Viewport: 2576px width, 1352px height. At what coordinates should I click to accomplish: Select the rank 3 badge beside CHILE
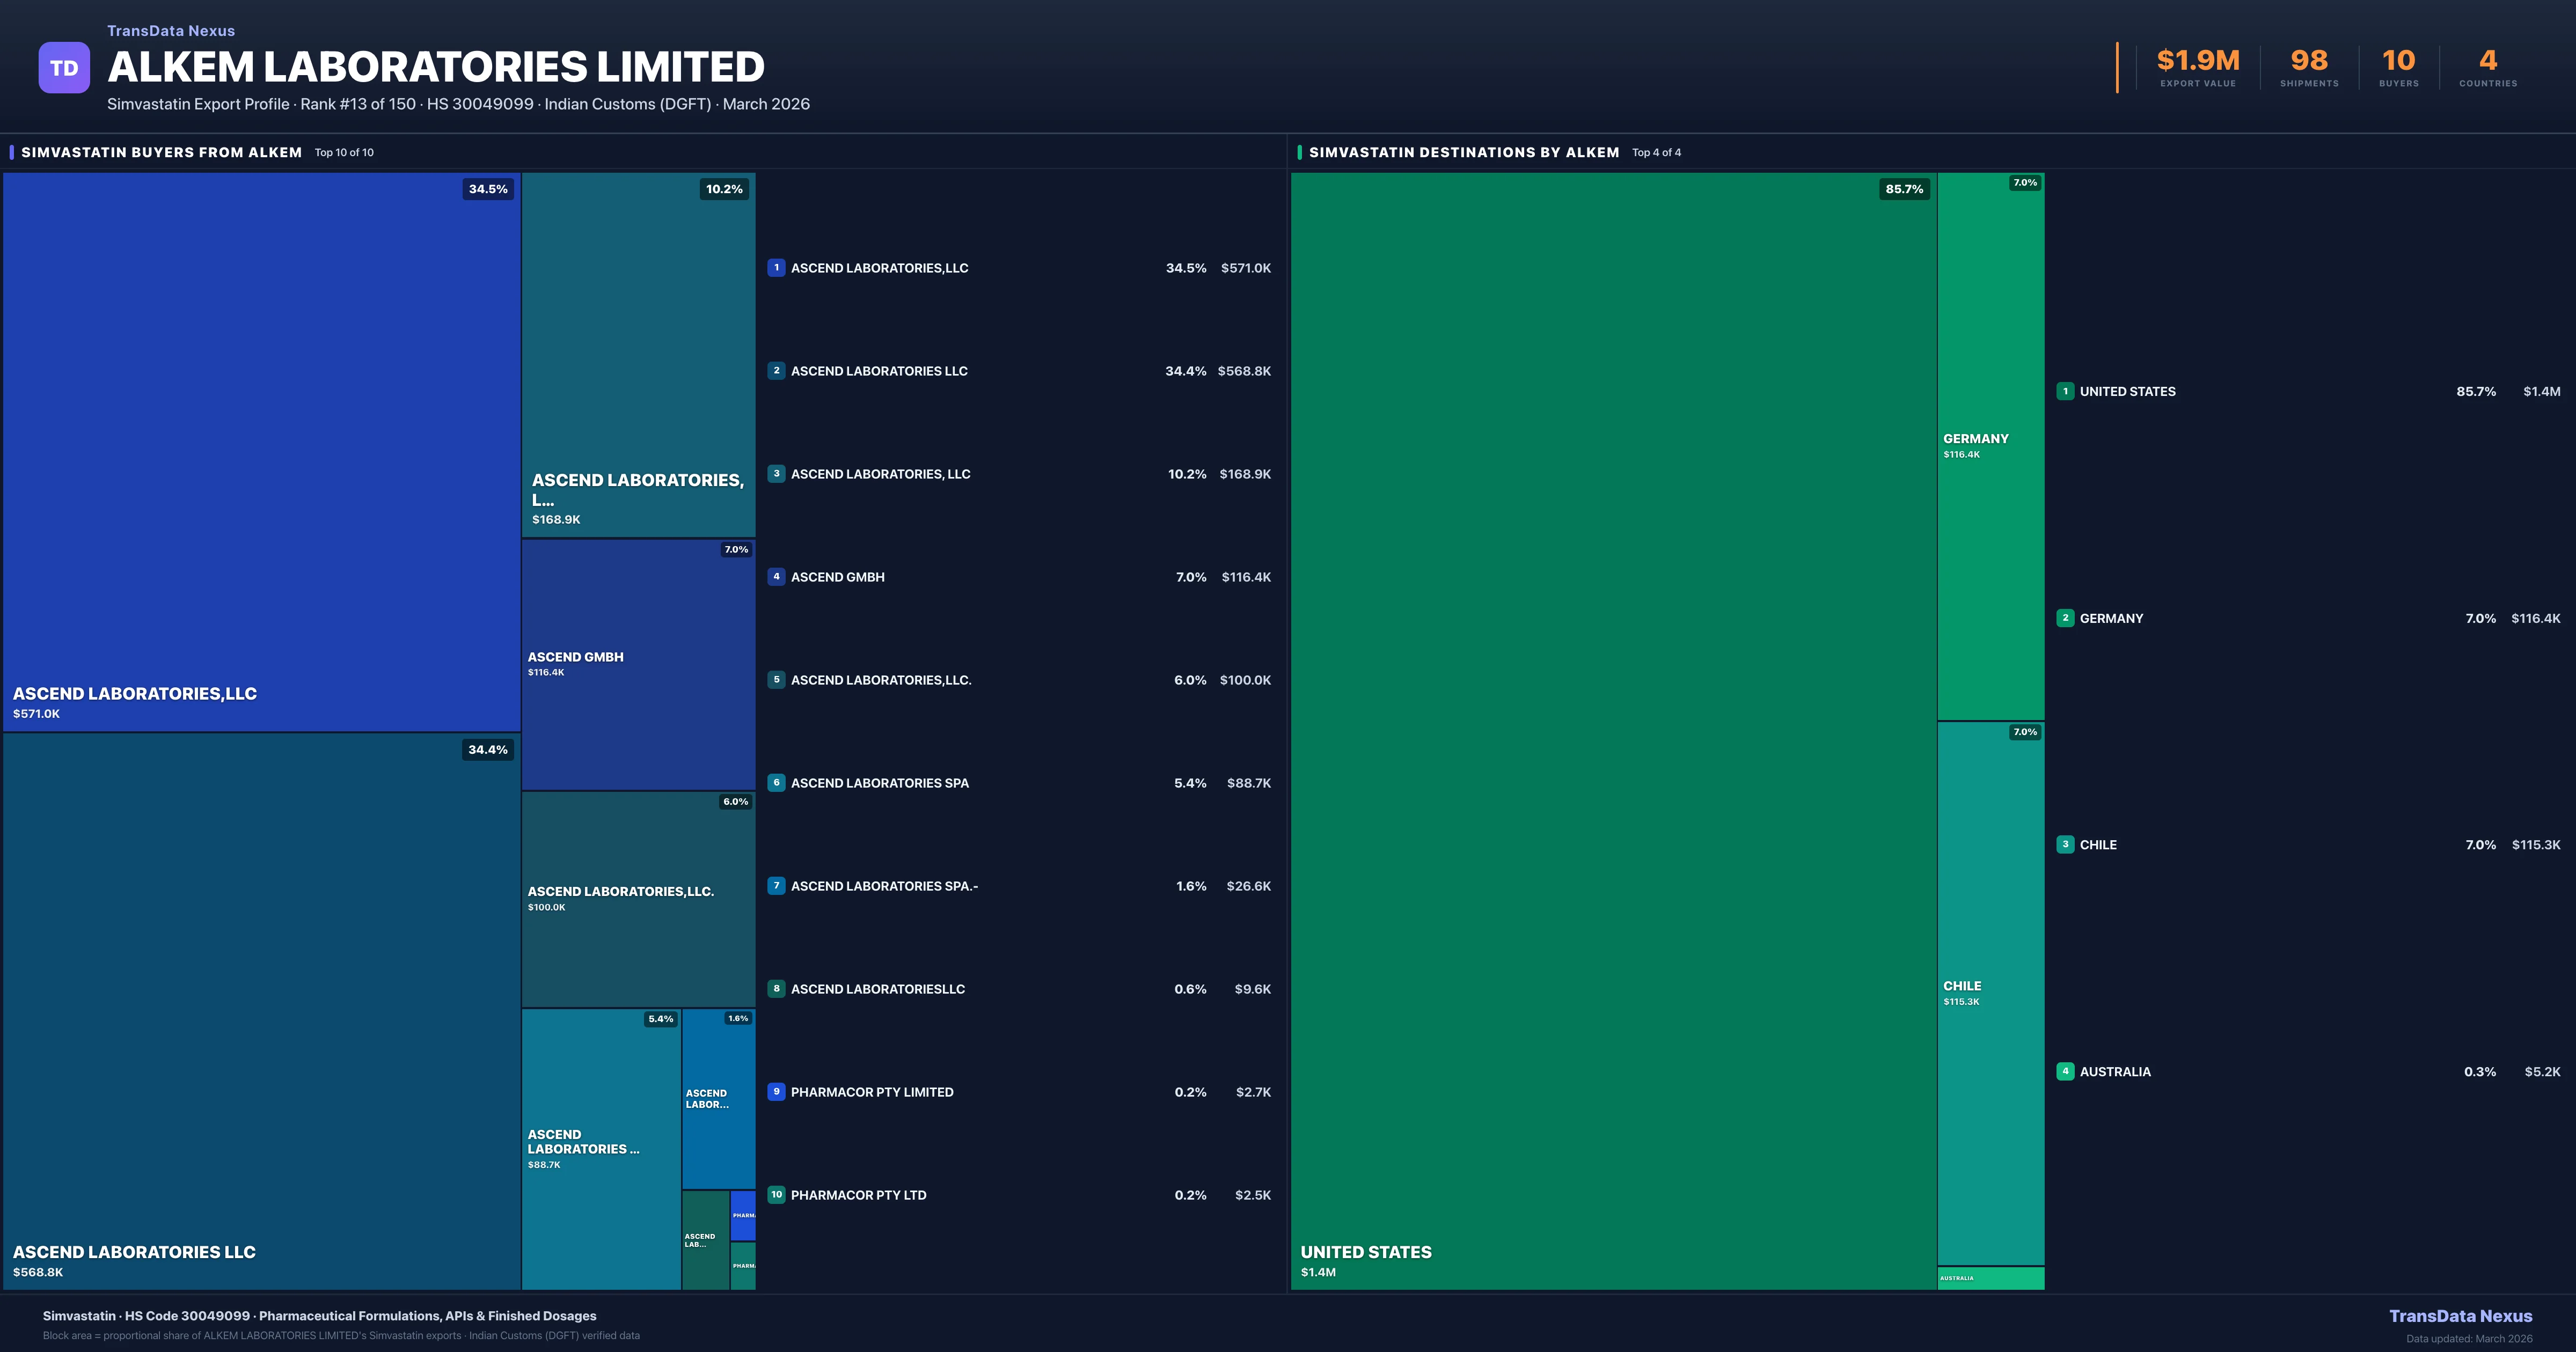(2065, 844)
